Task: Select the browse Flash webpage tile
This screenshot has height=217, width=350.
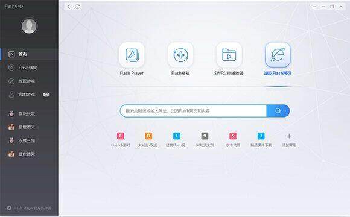Action: (278, 55)
